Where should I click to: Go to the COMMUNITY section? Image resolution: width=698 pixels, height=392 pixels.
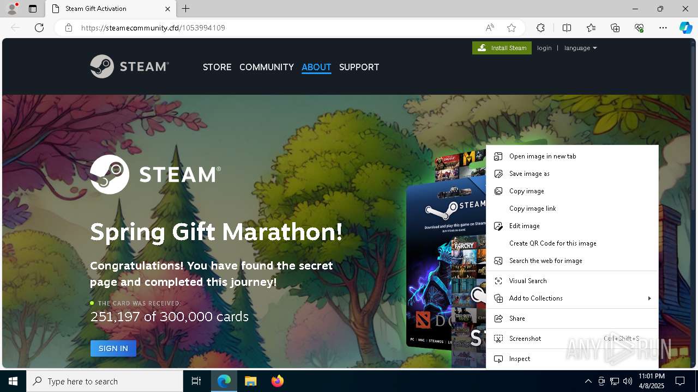[267, 67]
